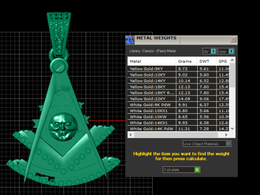Image resolution: width=260 pixels, height=195 pixels.
Task: Select the White Gold:10KW row
Action: tap(179, 116)
